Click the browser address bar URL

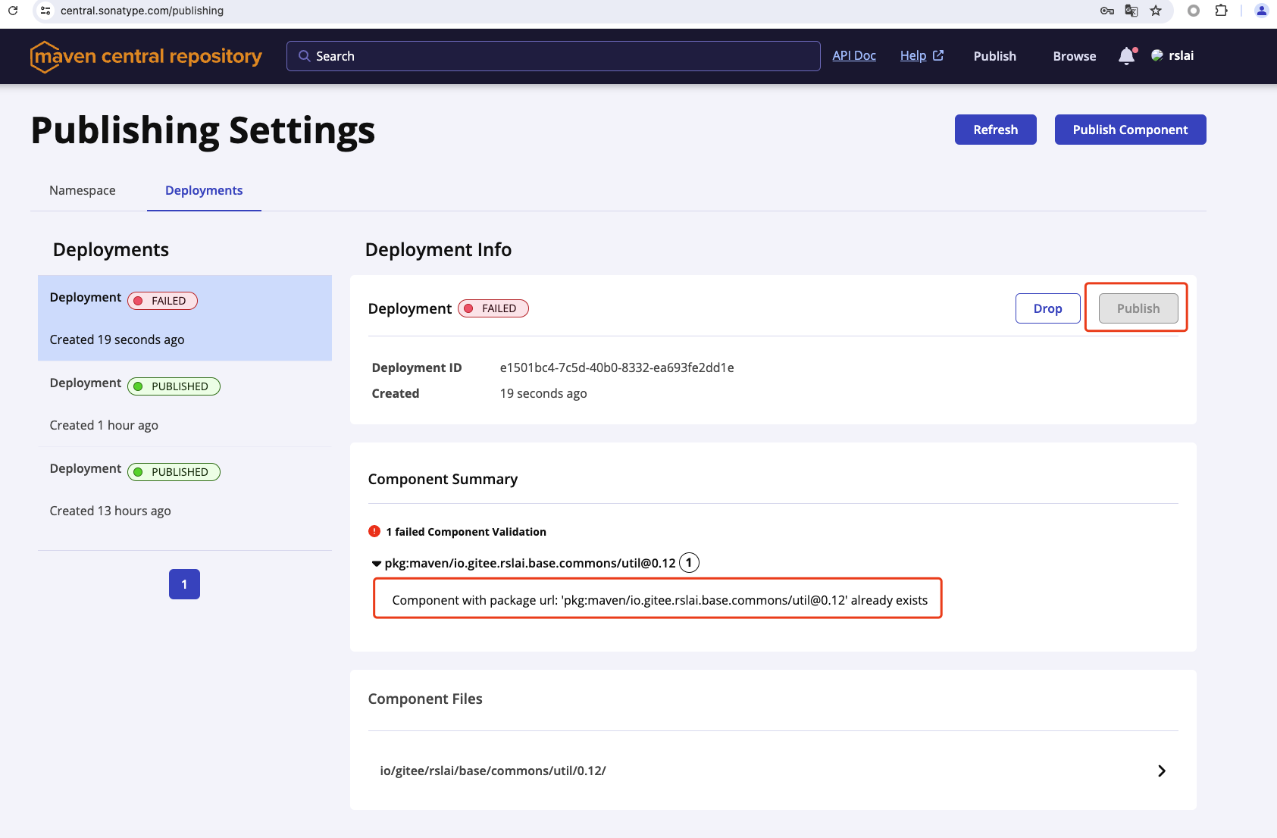pyautogui.click(x=142, y=11)
